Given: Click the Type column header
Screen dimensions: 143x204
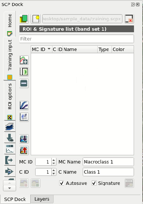Looking at the screenshot, I should coord(104,49).
